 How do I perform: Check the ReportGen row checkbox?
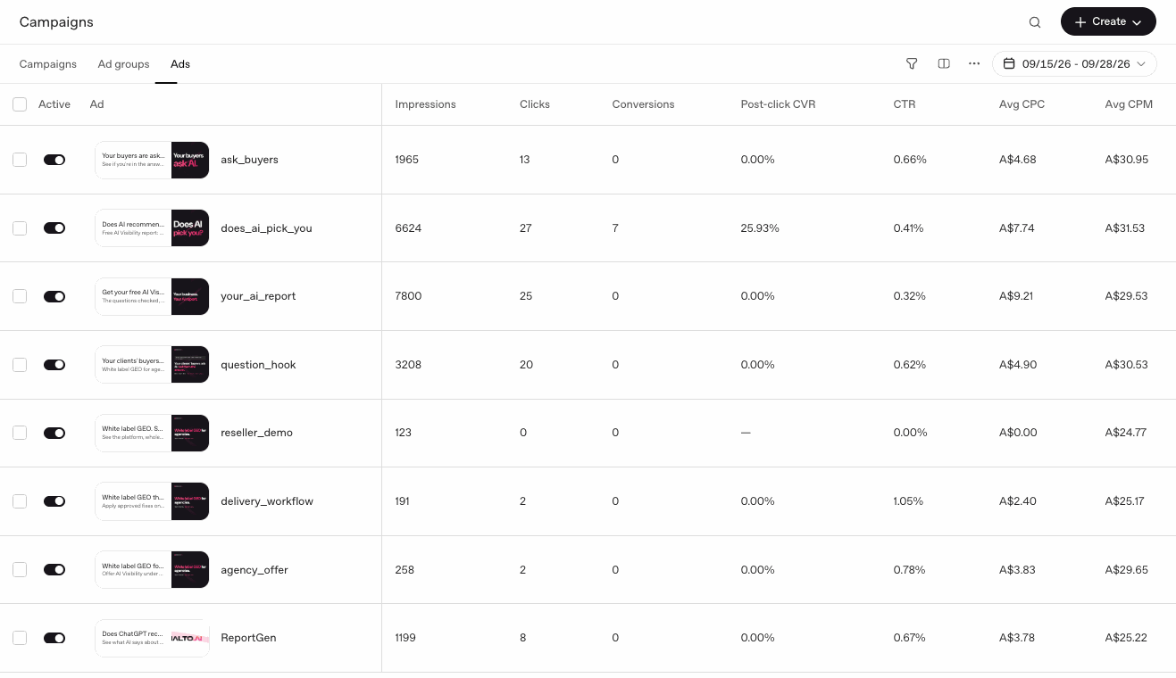click(x=20, y=638)
